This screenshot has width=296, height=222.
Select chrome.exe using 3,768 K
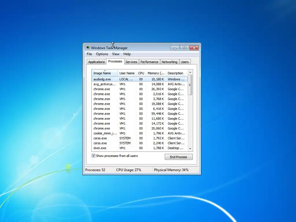tap(140, 99)
